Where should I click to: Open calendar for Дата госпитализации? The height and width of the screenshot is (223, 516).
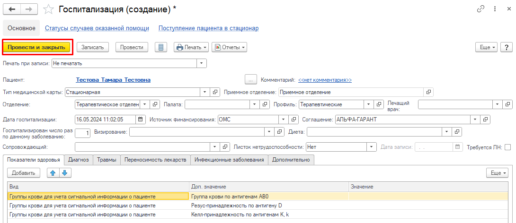[x=140, y=120]
